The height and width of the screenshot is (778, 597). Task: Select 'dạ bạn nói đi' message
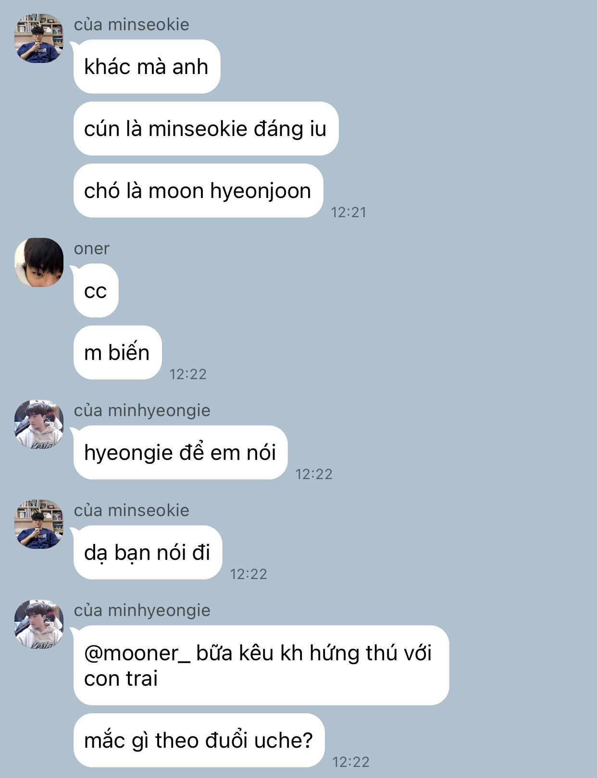148,553
